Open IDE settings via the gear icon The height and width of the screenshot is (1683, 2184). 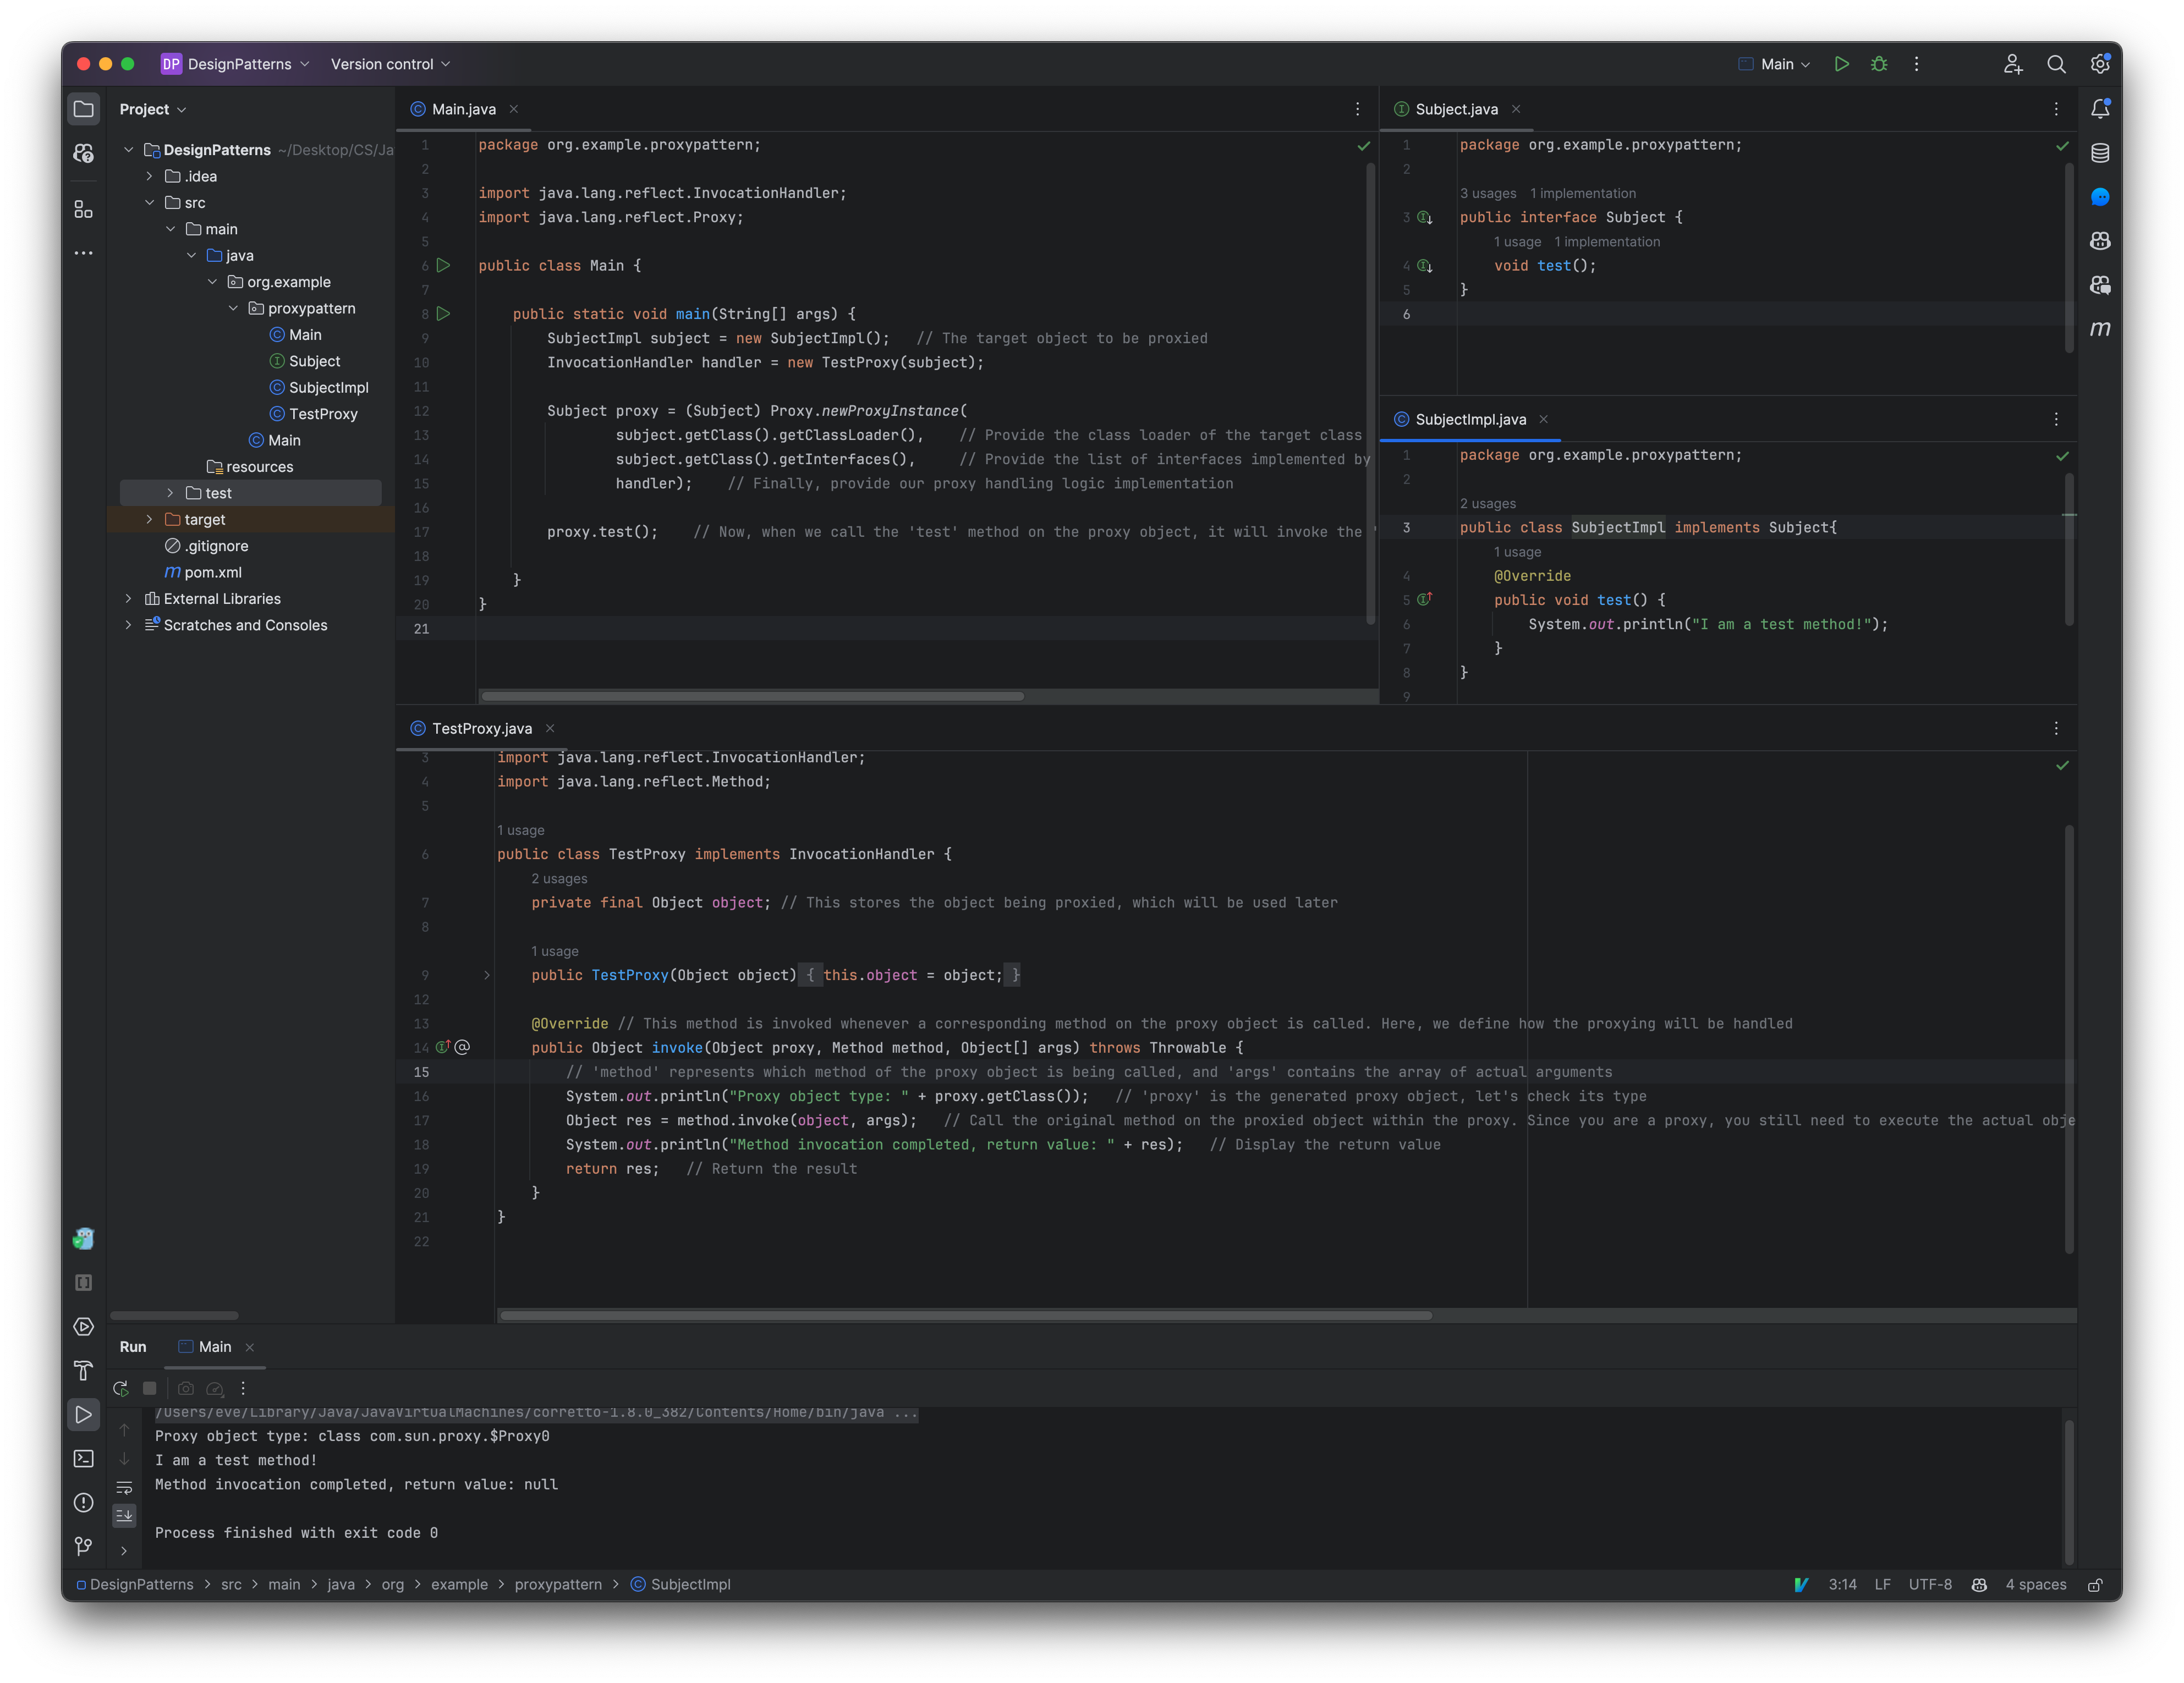coord(2100,63)
